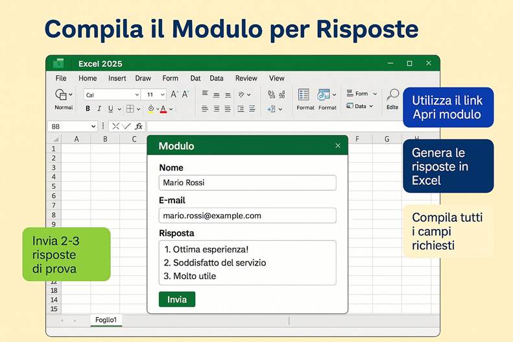Cancel entry with the formula bar X icon

pyautogui.click(x=115, y=127)
